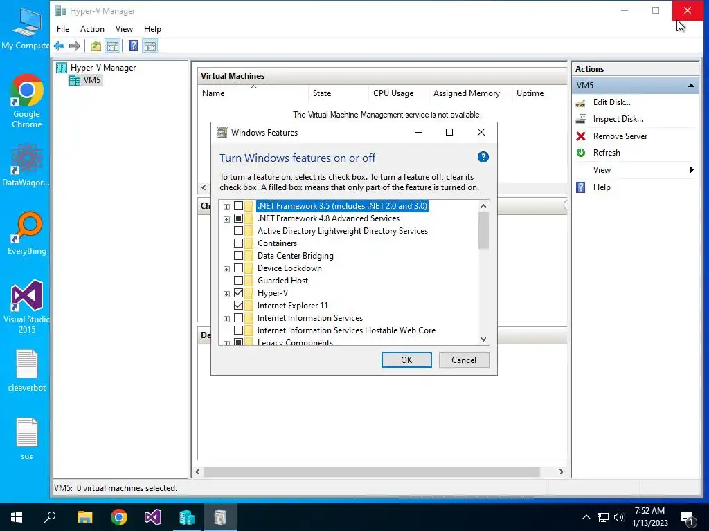Click the Back arrow in Hyper-V toolbar
Viewport: 709px width, 531px height.
(59, 46)
